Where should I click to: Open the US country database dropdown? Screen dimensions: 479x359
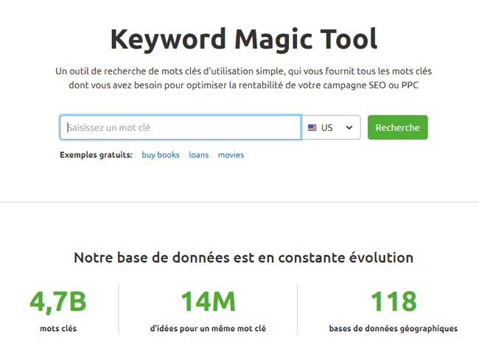[331, 127]
